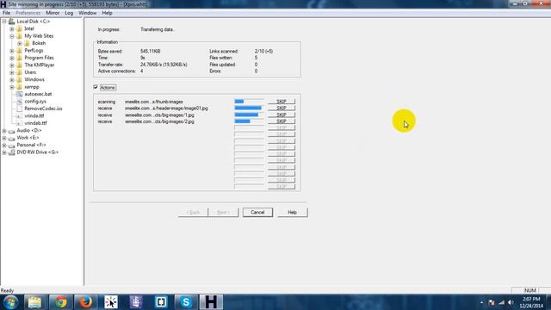Select the Audio D: drive icon
The image size is (551, 310).
coord(11,131)
